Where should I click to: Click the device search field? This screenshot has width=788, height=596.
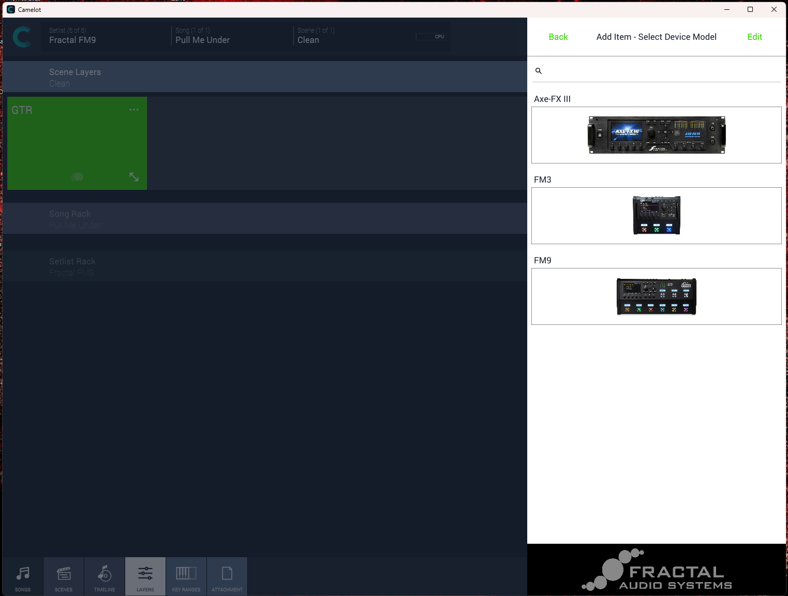coord(661,71)
